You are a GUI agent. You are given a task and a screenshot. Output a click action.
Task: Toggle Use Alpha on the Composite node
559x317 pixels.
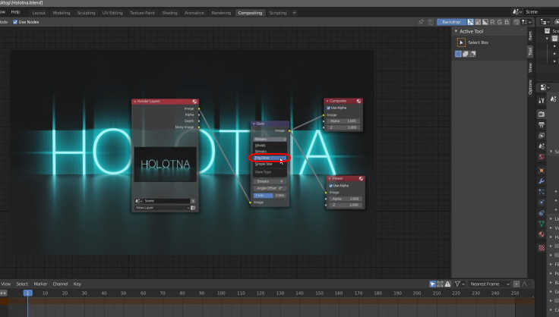328,108
